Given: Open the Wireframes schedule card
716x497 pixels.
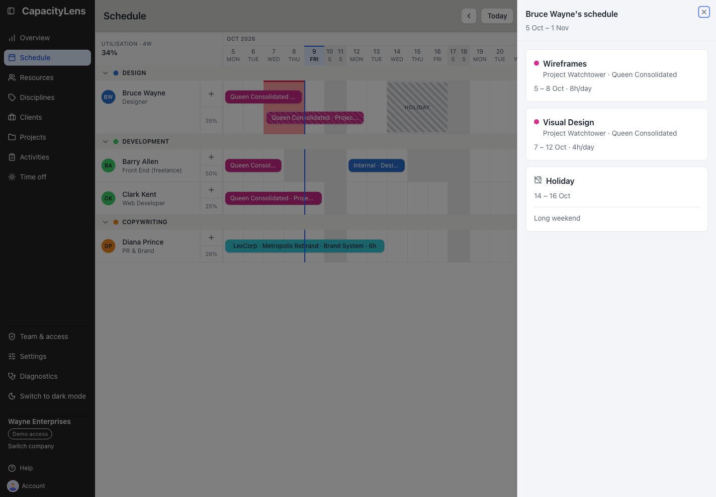Looking at the screenshot, I should (x=617, y=76).
